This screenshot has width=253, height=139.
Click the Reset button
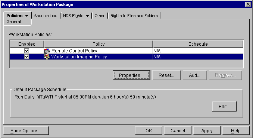(166, 75)
